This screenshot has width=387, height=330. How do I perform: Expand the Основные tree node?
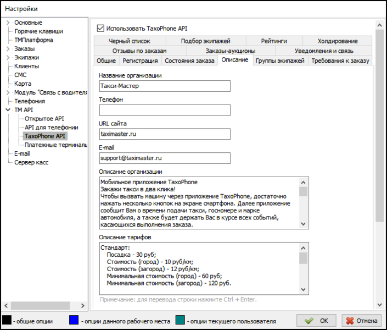click(x=8, y=23)
